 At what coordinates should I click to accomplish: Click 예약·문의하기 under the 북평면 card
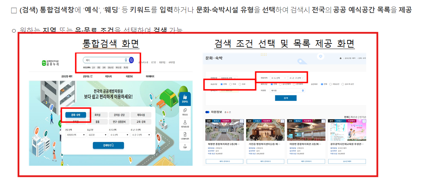point(225,161)
